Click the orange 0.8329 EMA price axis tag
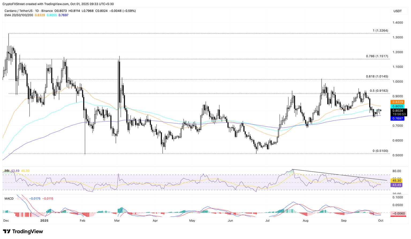Screen dimensions: 411x239 (x=398, y=102)
